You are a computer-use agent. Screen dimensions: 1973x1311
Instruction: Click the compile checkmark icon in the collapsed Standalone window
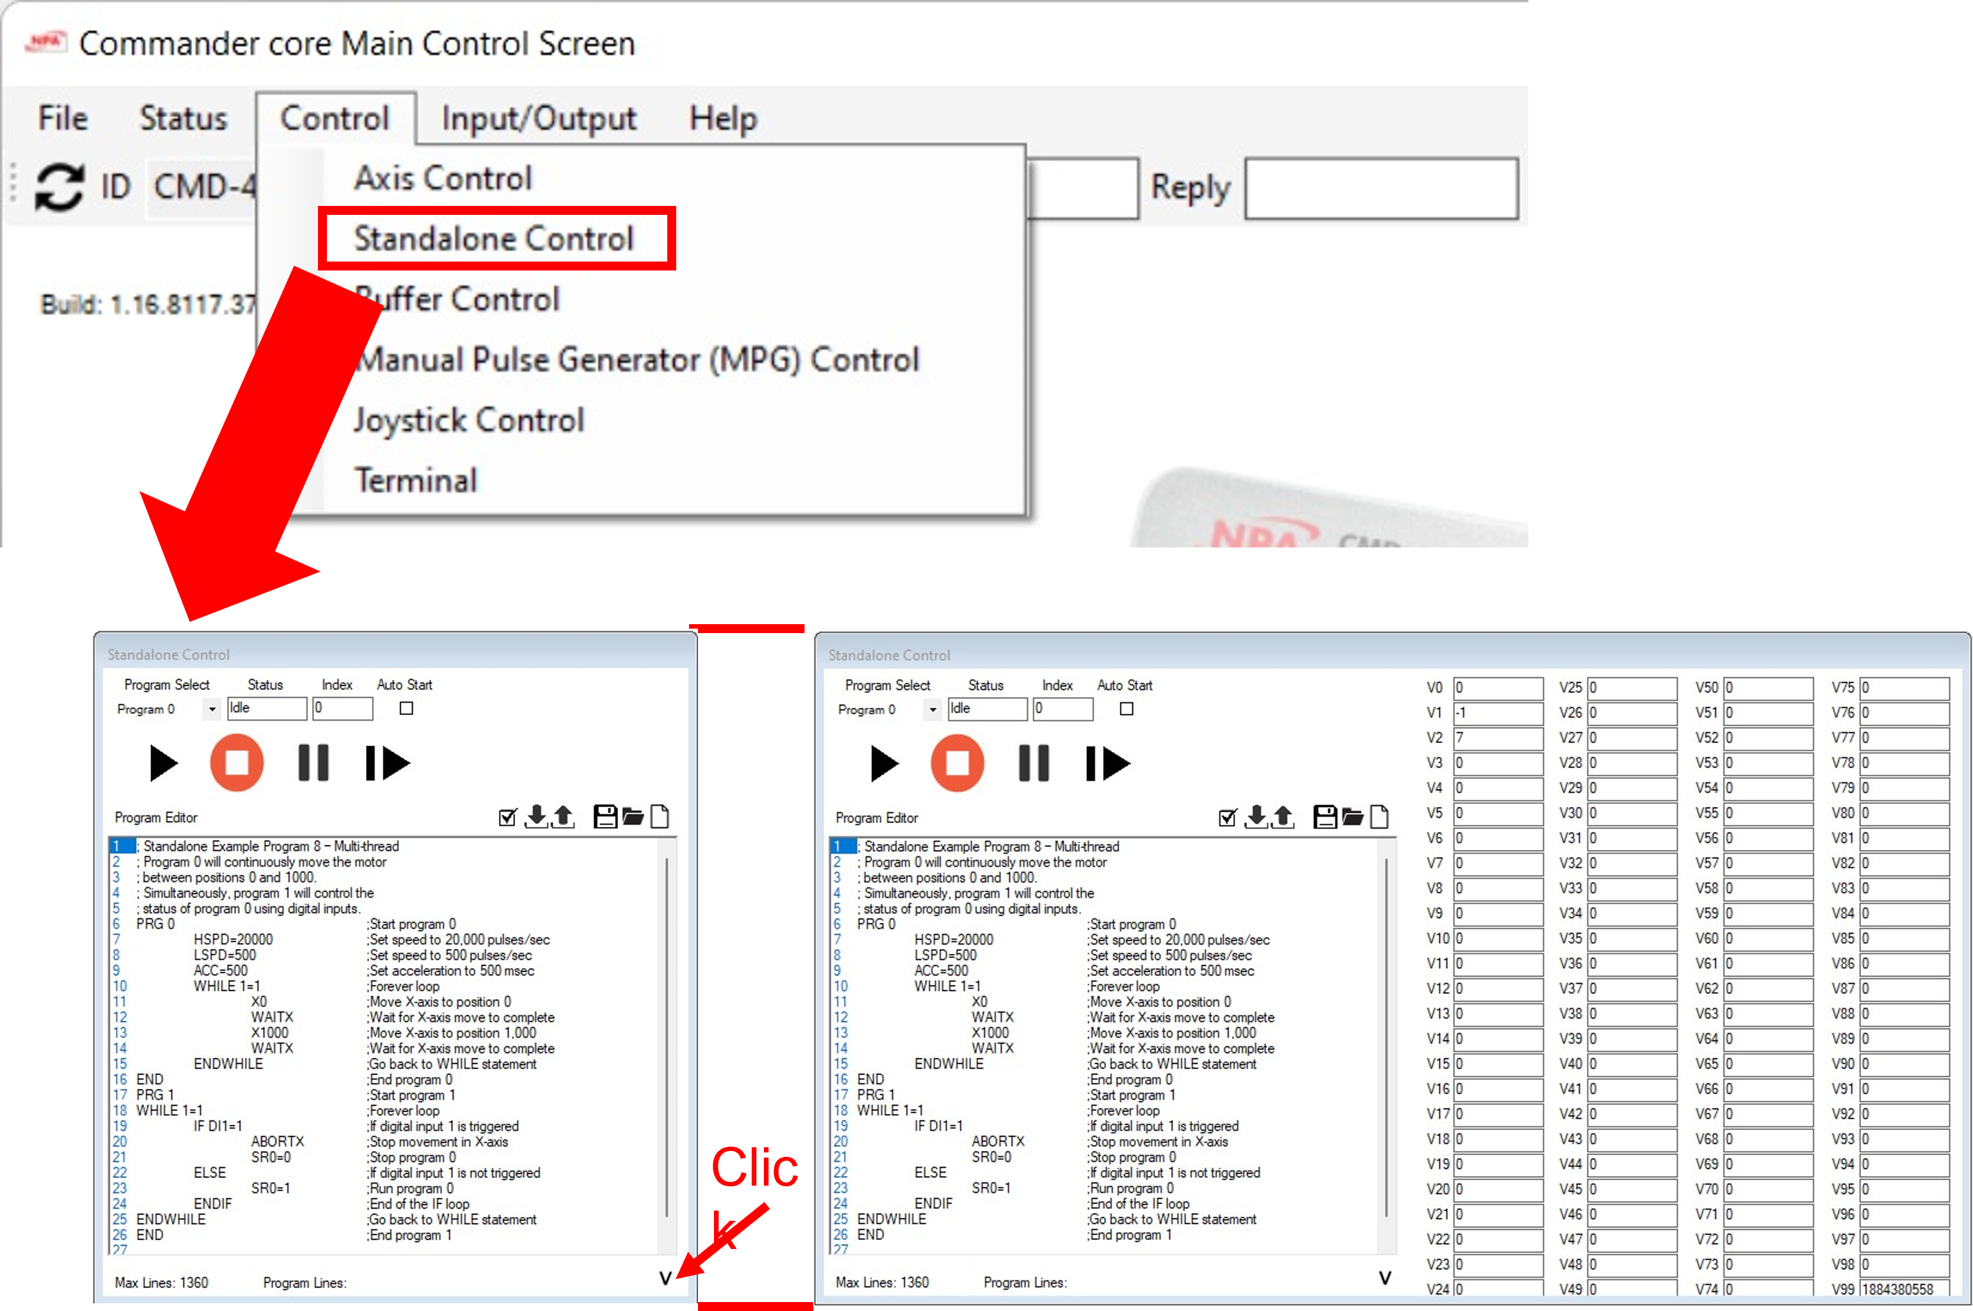[508, 817]
